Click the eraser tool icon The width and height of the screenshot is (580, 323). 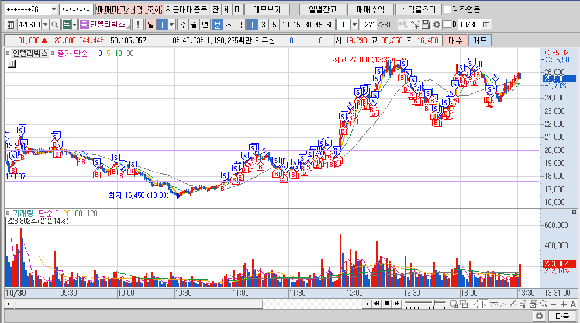click(x=523, y=304)
